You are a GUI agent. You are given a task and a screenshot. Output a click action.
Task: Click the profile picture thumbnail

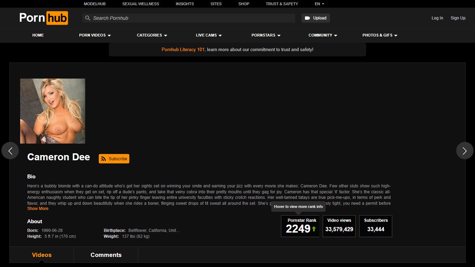coord(53,111)
